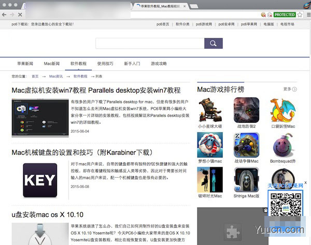Click the browser forward arrow
The width and height of the screenshot is (311, 245).
point(12,15)
